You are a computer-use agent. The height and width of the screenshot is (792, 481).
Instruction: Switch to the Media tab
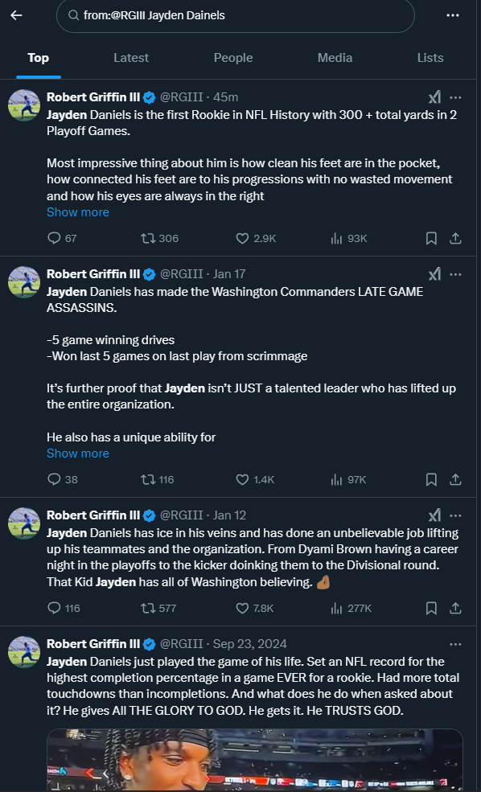tap(335, 58)
